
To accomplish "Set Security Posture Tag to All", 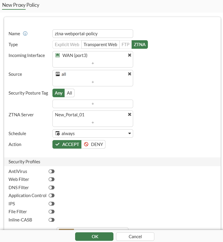I will click(69, 93).
